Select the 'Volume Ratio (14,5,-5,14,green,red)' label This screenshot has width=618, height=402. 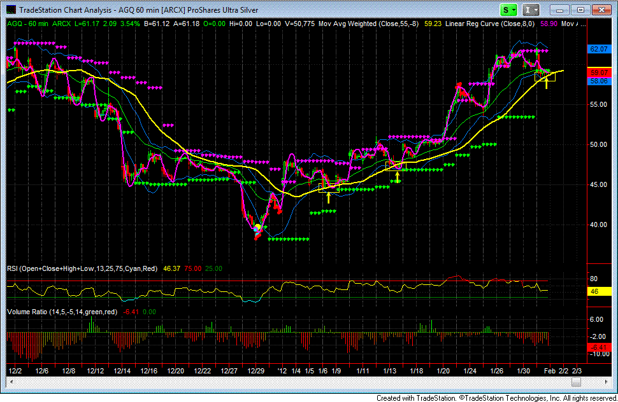pyautogui.click(x=62, y=312)
